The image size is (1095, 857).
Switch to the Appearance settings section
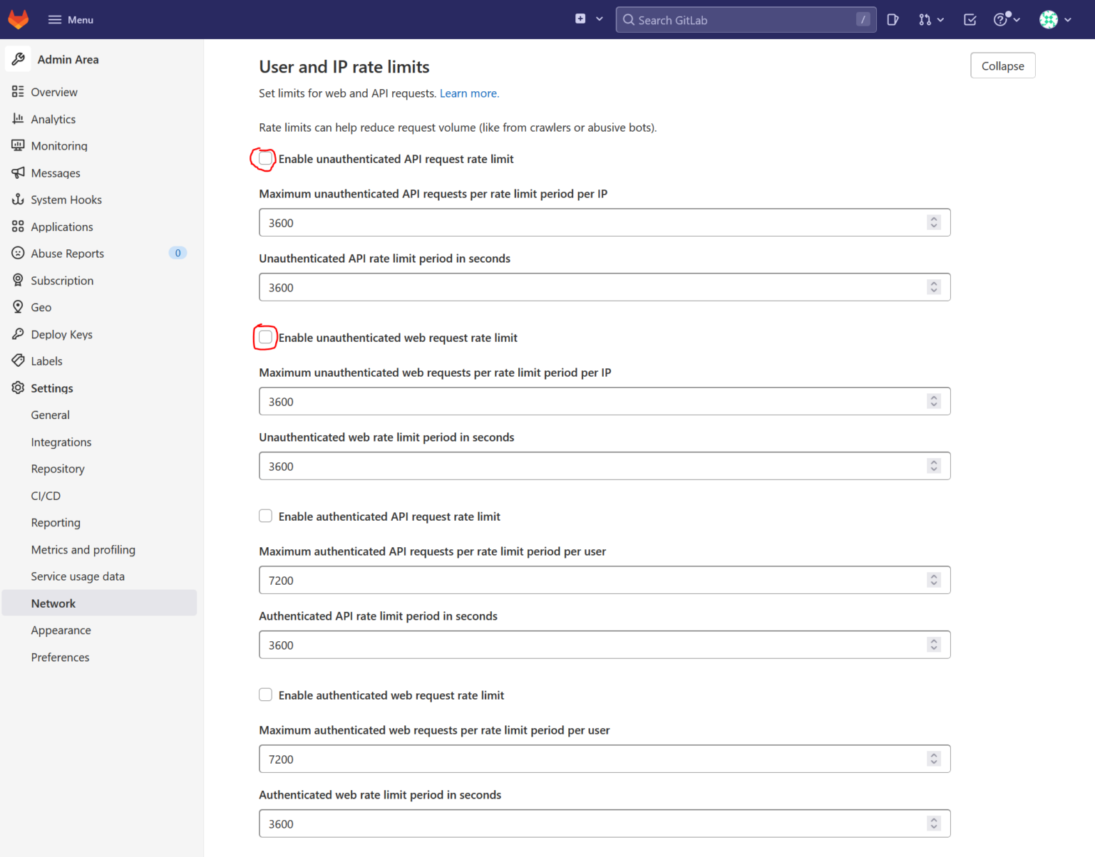pos(61,630)
